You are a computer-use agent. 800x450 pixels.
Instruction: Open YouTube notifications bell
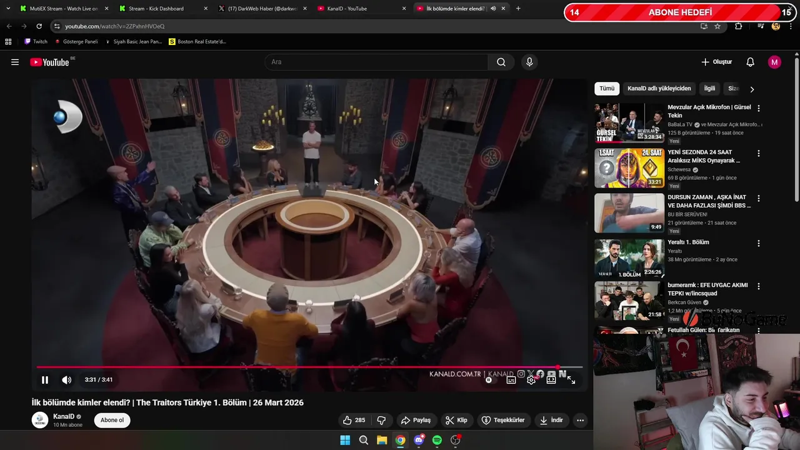click(751, 62)
